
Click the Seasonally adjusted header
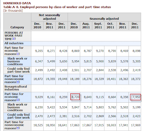pos(104,19)
